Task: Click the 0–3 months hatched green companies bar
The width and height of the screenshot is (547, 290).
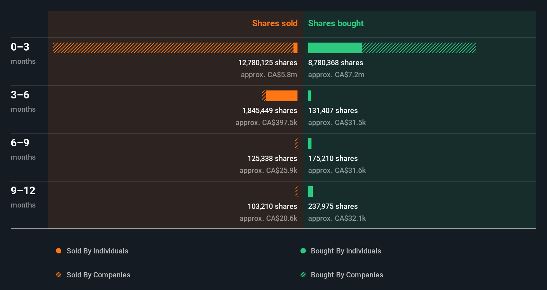Action: (x=419, y=48)
